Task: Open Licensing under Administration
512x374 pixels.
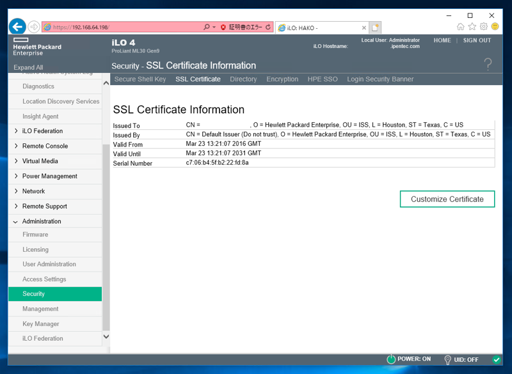Action: 36,249
